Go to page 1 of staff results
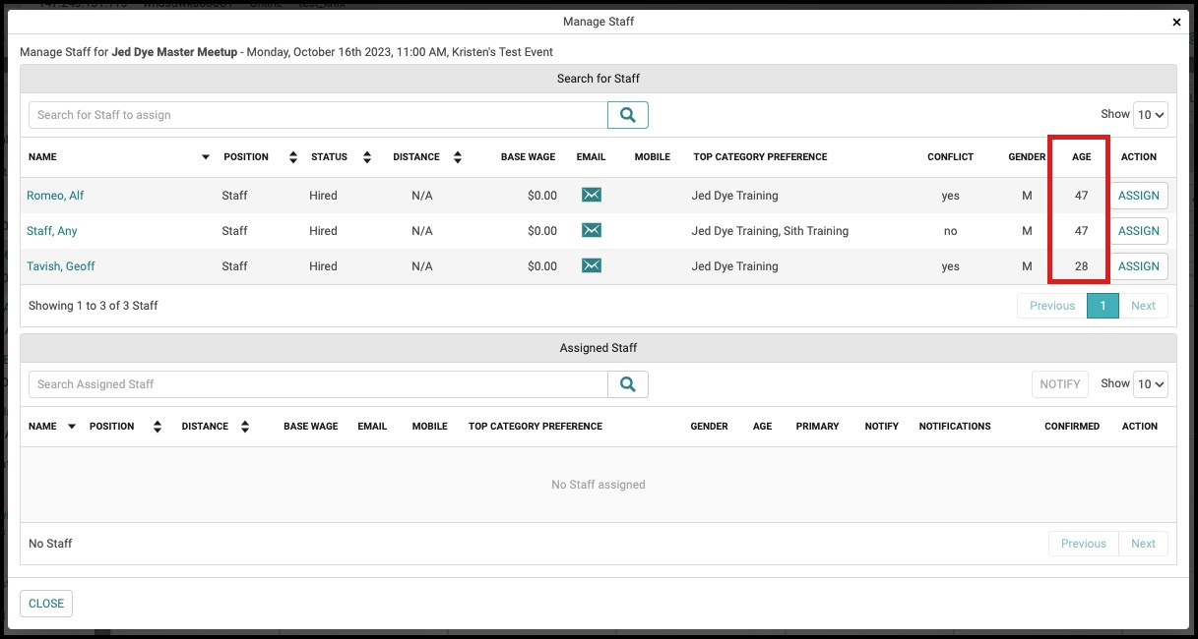The width and height of the screenshot is (1198, 639). pyautogui.click(x=1103, y=306)
